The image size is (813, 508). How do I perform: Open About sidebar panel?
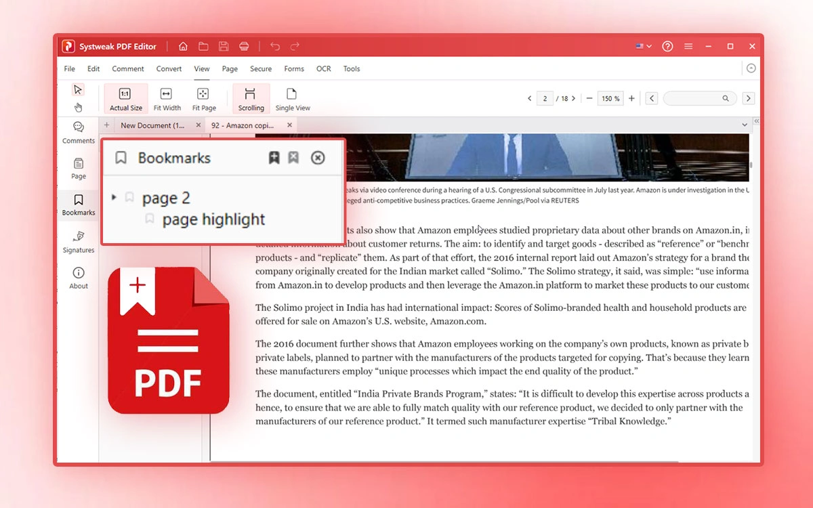tap(79, 278)
